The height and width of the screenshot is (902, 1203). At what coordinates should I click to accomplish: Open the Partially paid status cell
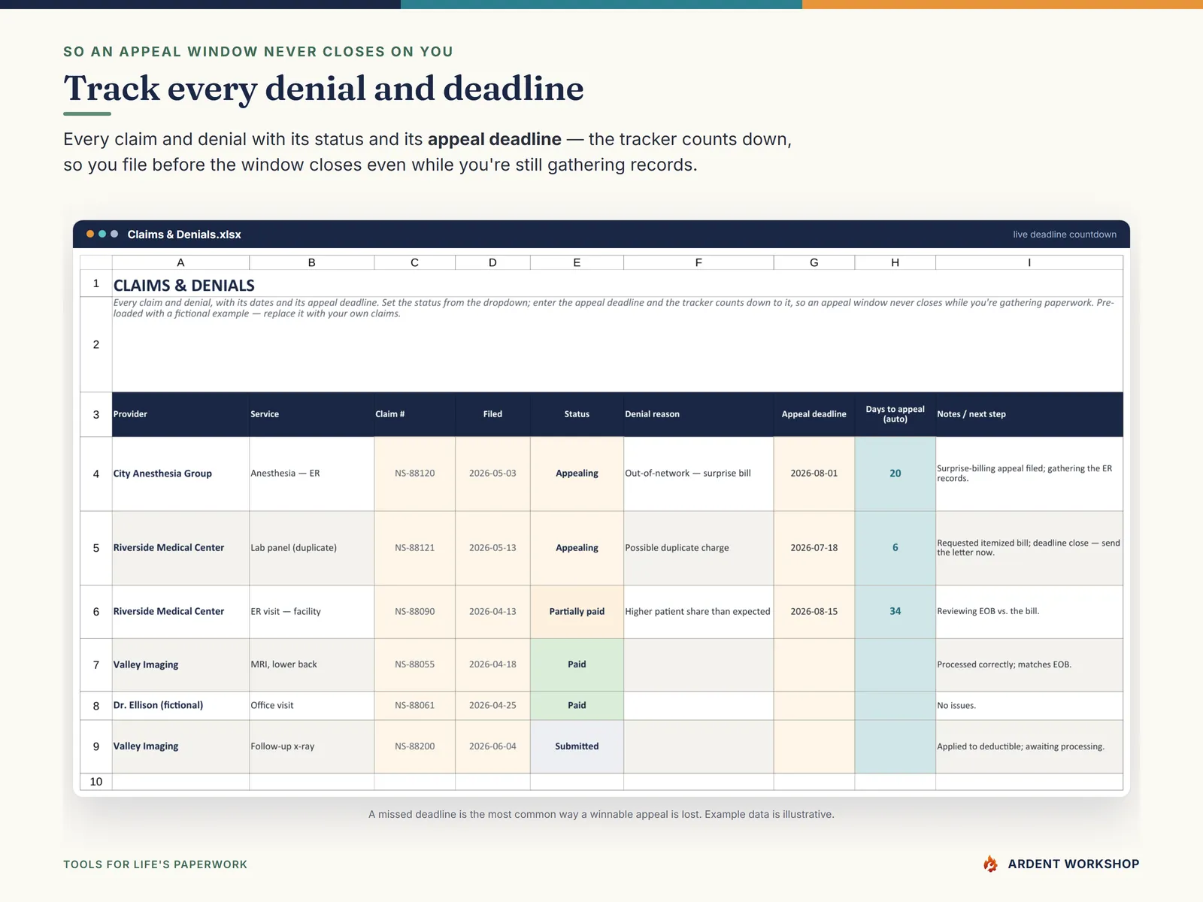577,612
